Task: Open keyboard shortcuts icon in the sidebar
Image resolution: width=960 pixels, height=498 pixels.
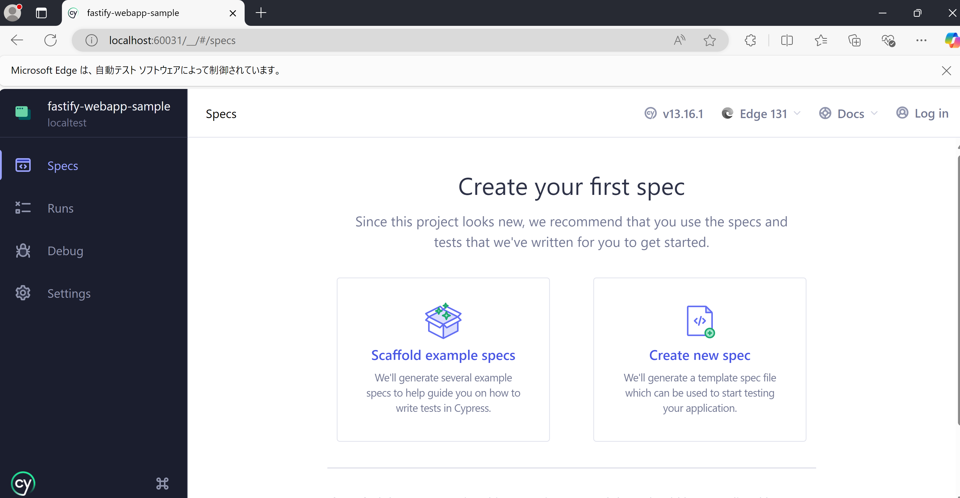Action: click(162, 484)
